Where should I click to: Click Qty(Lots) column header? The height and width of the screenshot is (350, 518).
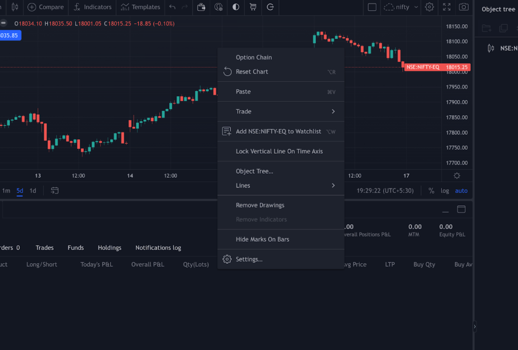pyautogui.click(x=196, y=265)
